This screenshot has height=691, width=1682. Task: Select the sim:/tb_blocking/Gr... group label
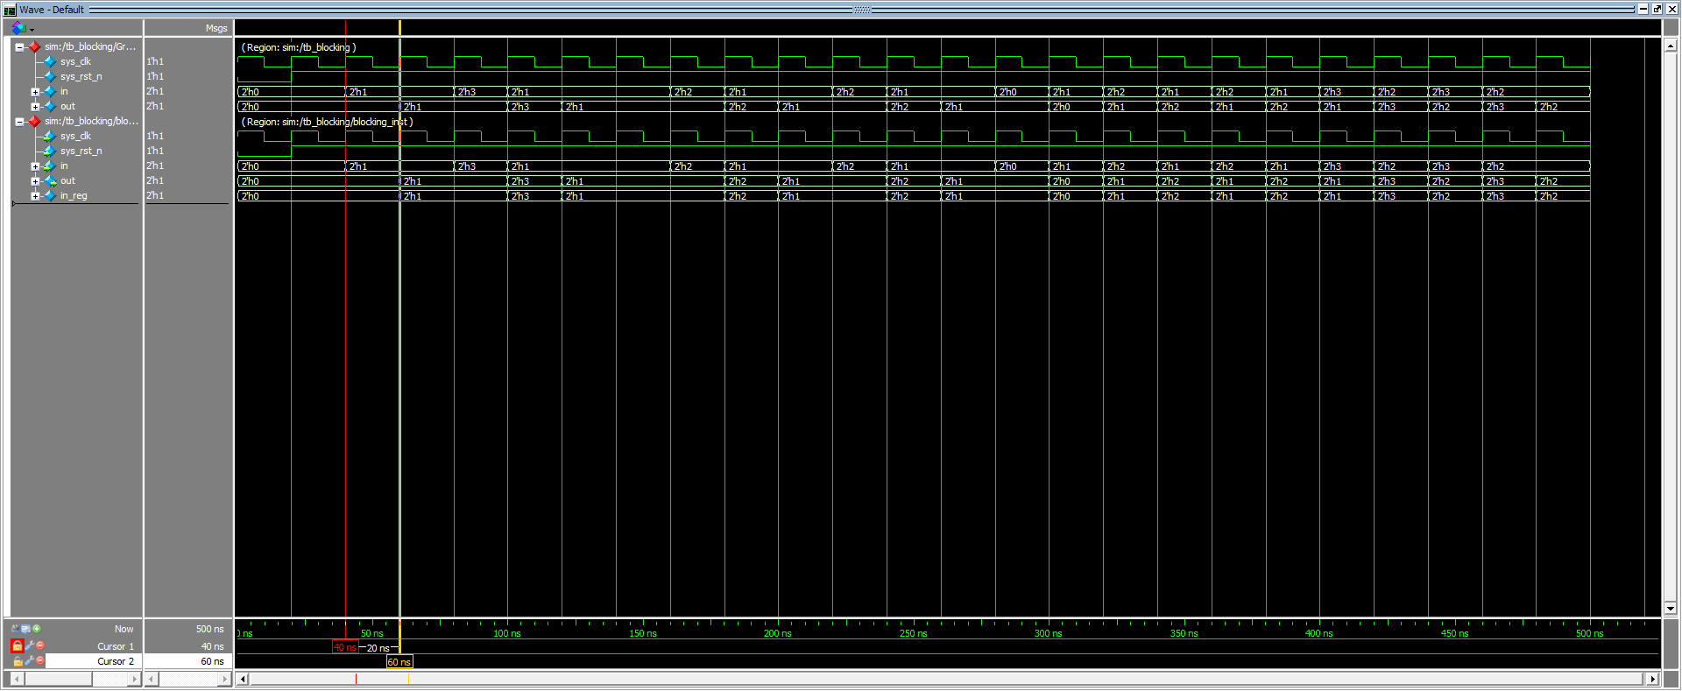[90, 47]
